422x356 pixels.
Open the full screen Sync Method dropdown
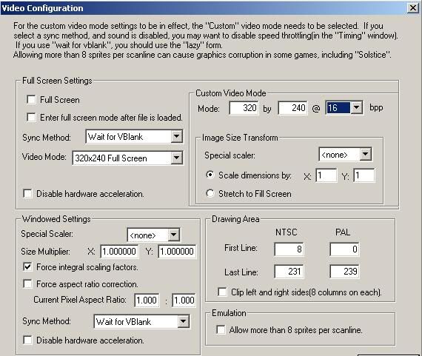click(134, 137)
